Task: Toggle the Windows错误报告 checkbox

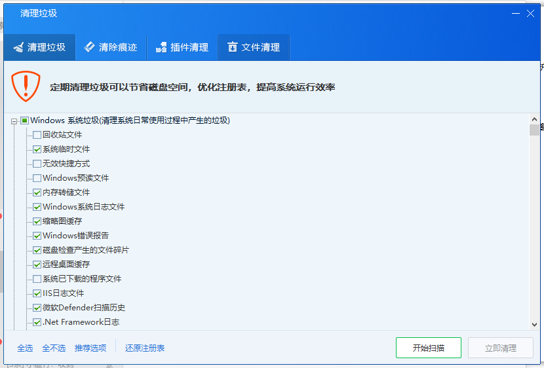Action: [x=37, y=236]
